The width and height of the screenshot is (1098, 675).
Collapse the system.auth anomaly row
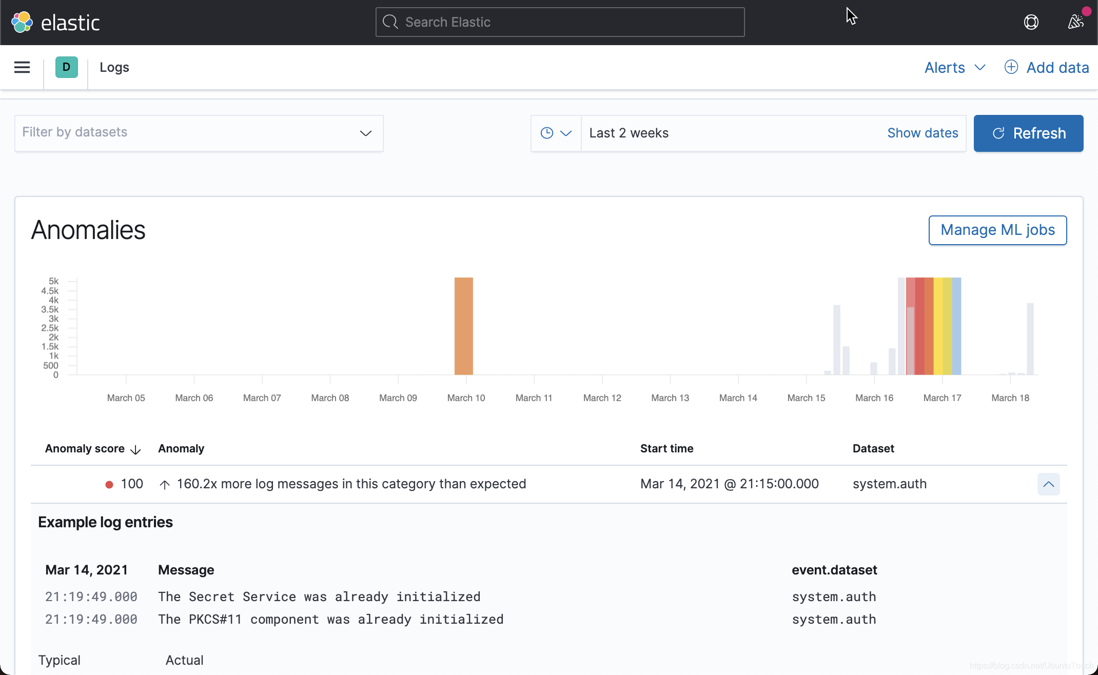(x=1048, y=484)
